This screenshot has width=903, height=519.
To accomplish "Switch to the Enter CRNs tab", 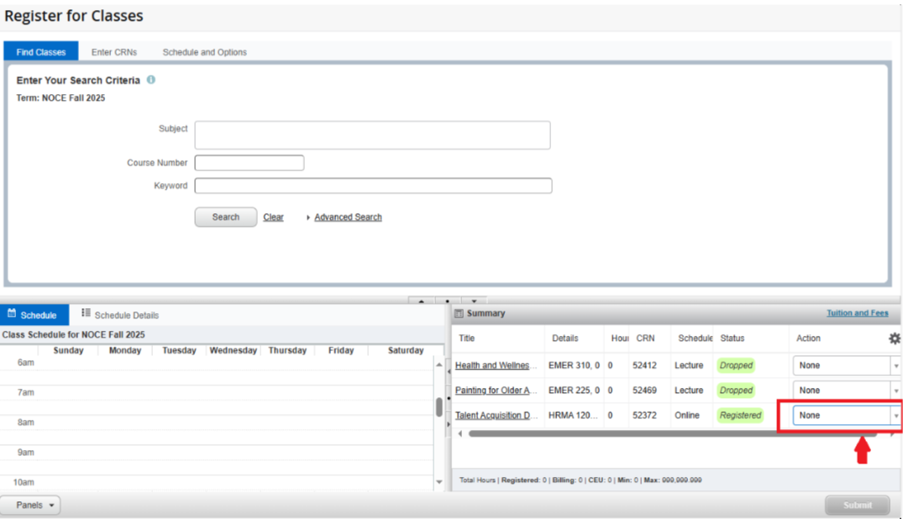I will point(114,52).
